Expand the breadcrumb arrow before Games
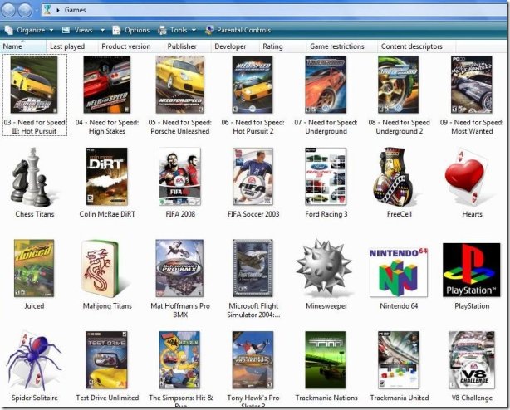 point(58,10)
